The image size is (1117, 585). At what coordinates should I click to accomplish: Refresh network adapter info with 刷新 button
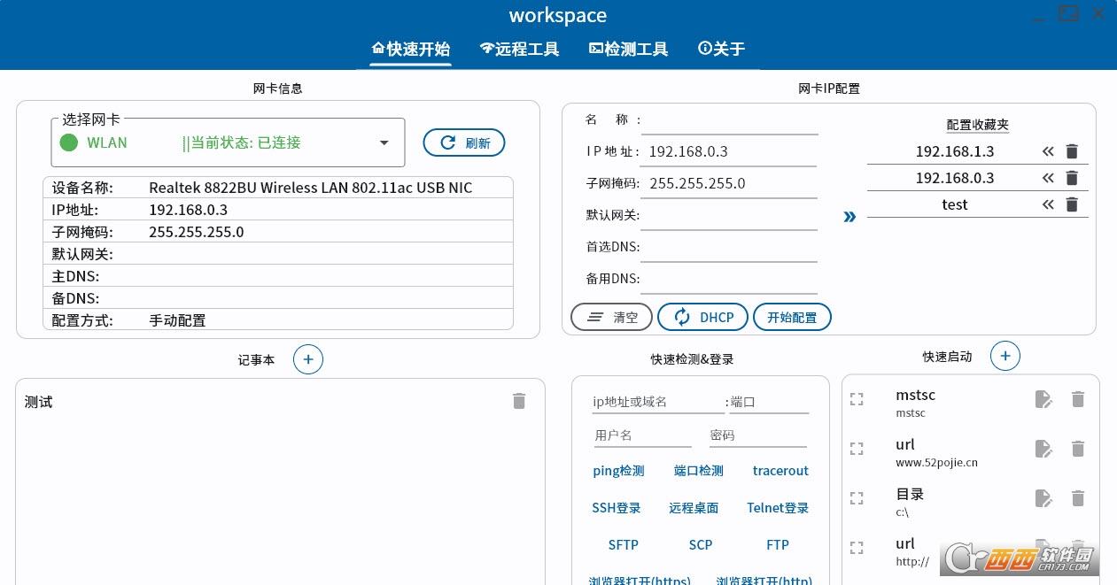464,142
